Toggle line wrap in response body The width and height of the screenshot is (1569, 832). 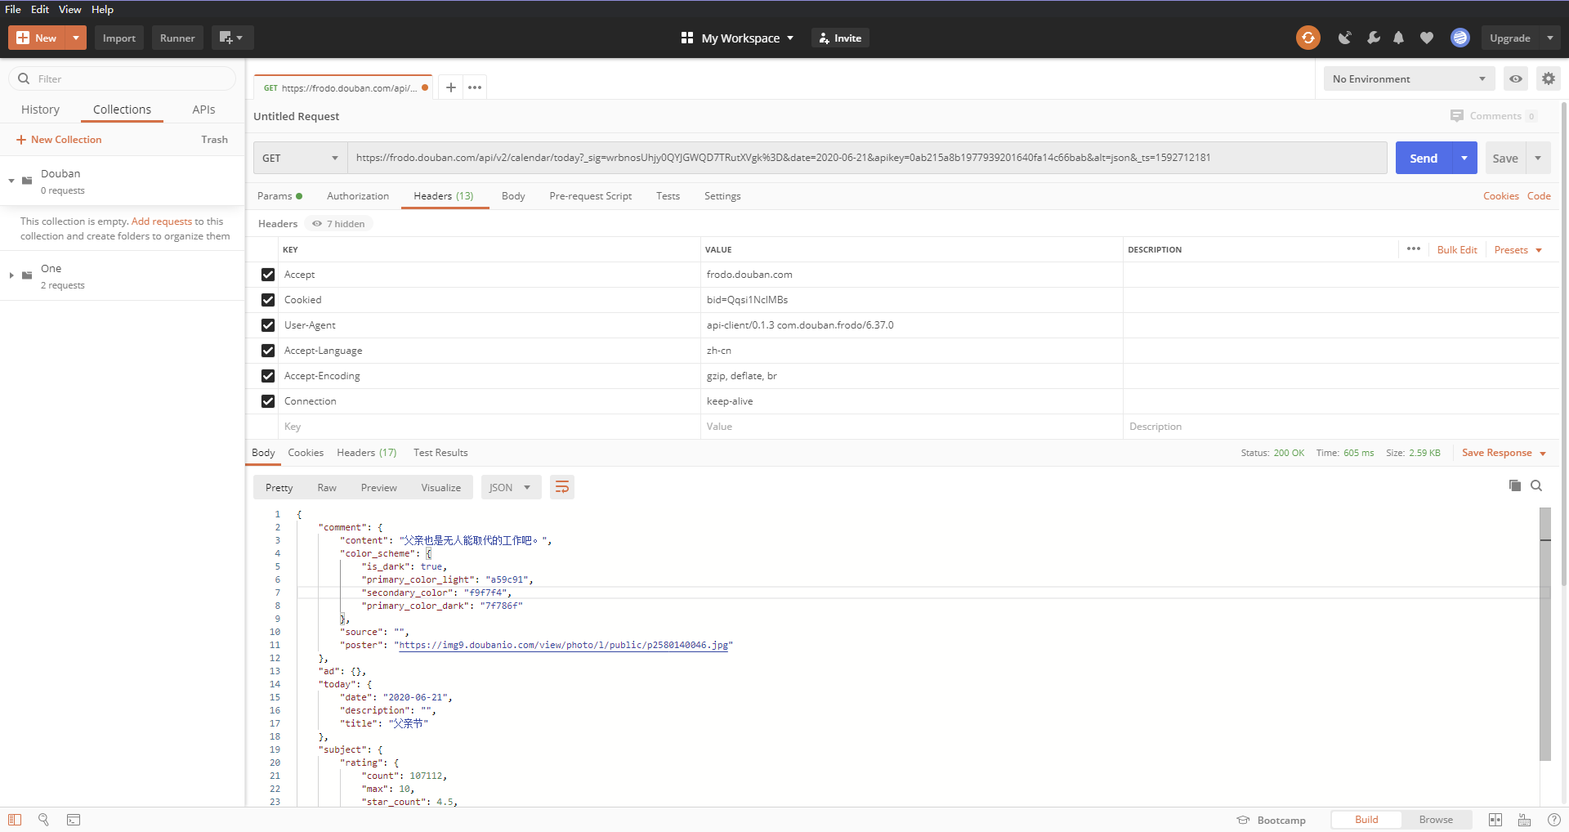coord(562,487)
